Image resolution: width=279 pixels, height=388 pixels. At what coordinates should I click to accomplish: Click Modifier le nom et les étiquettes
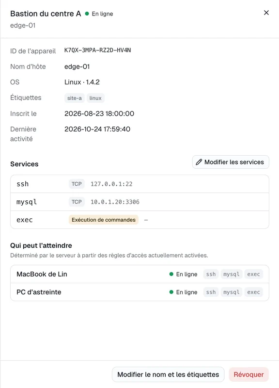[x=168, y=374]
